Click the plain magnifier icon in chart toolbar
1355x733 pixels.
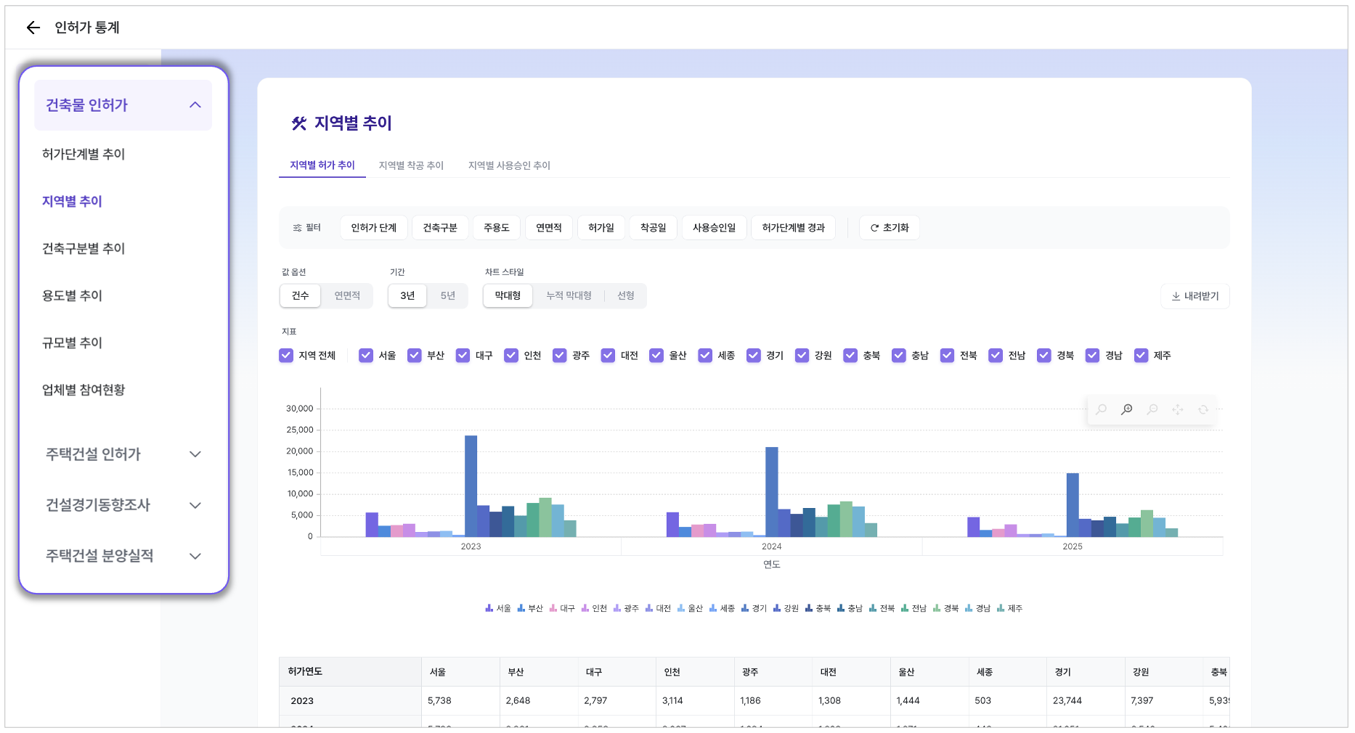coord(1101,410)
